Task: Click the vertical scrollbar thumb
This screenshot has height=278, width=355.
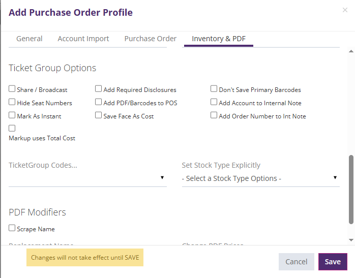Action: pos(351,189)
